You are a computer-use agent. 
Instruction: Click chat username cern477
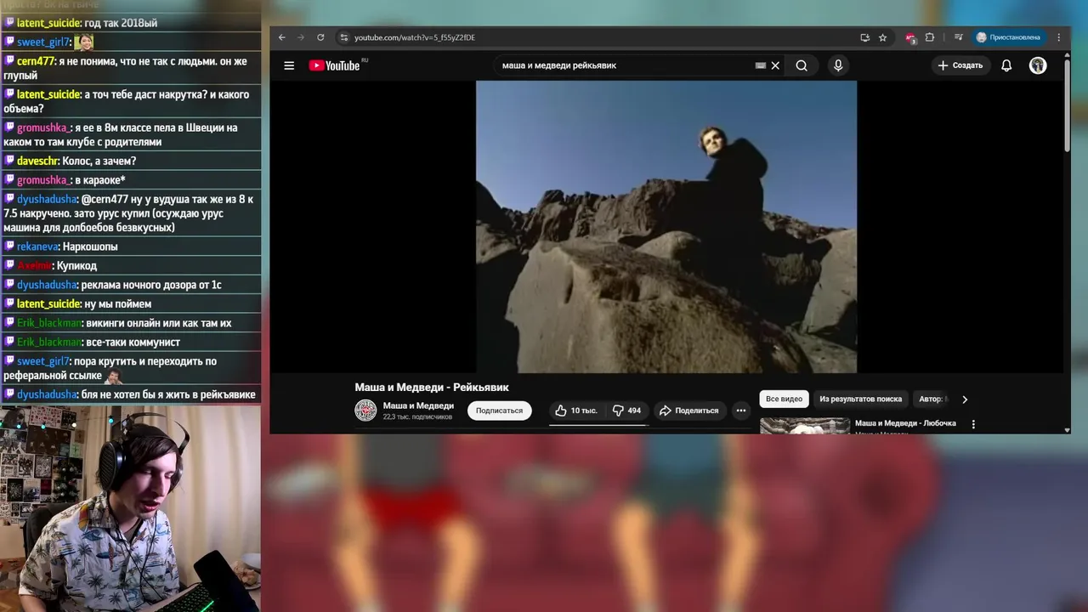[x=36, y=61]
